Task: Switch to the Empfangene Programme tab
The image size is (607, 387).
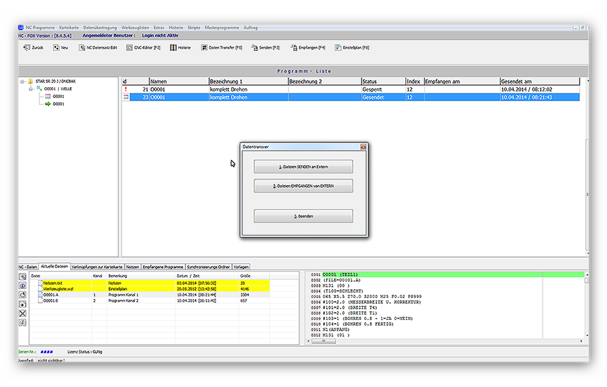Action: pos(162,266)
